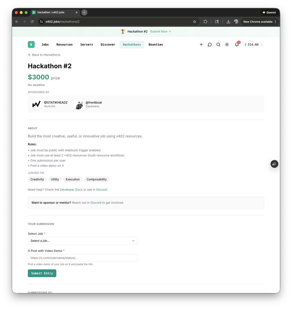Click the x402.jobs lightning bolt logo
Screen dimensions: 292x309
pyautogui.click(x=31, y=45)
